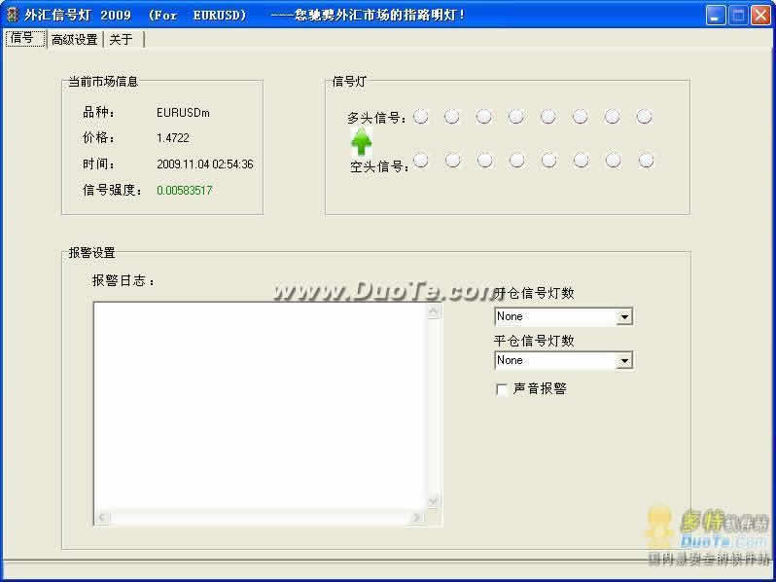Click the last 多头信号 indicator light
776x582 pixels.
[x=644, y=117]
